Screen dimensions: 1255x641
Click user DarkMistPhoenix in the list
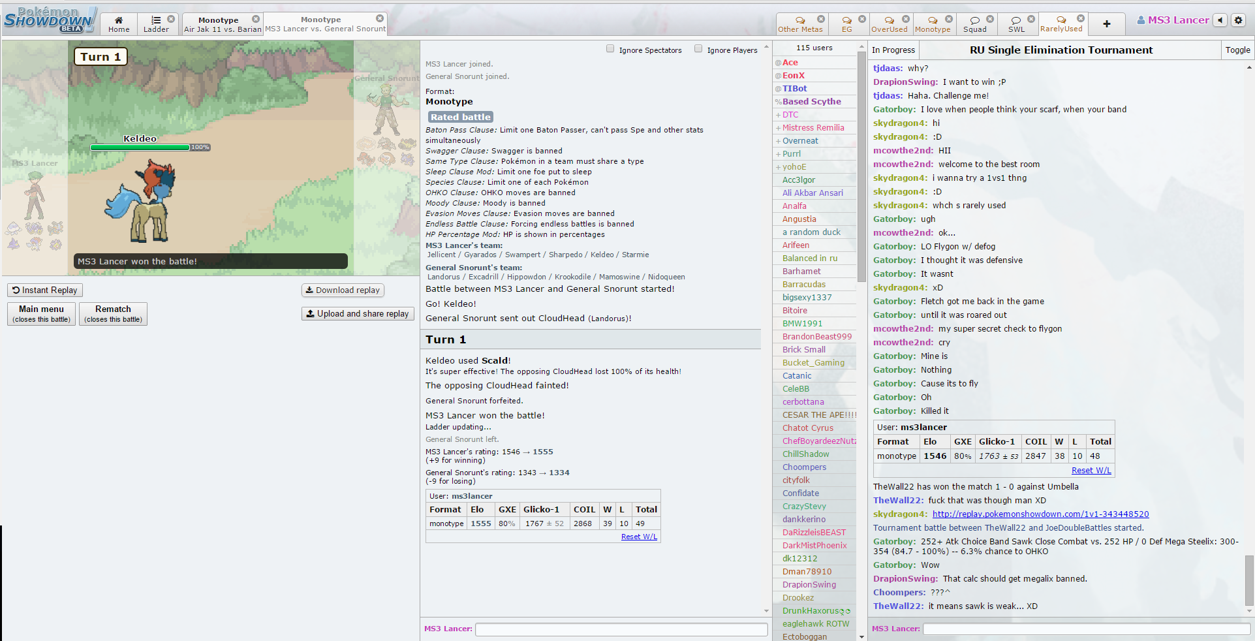[814, 546]
